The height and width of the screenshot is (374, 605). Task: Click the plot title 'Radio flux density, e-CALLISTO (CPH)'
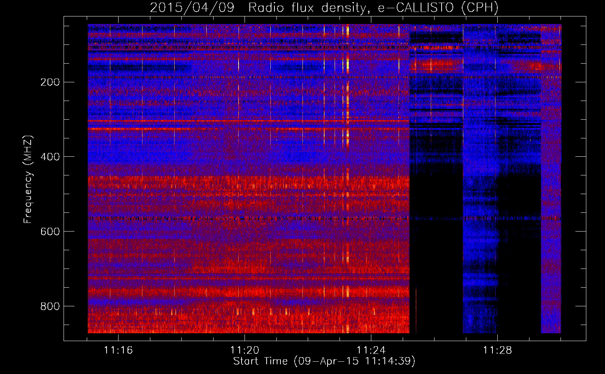pos(373,7)
